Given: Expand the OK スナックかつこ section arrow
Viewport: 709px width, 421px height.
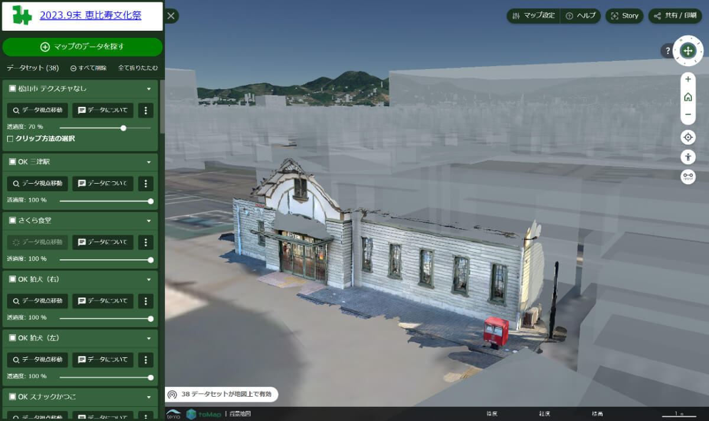Looking at the screenshot, I should [149, 397].
